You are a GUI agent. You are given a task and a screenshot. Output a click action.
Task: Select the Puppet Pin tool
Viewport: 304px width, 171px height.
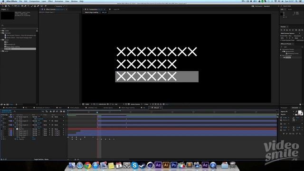(46, 6)
